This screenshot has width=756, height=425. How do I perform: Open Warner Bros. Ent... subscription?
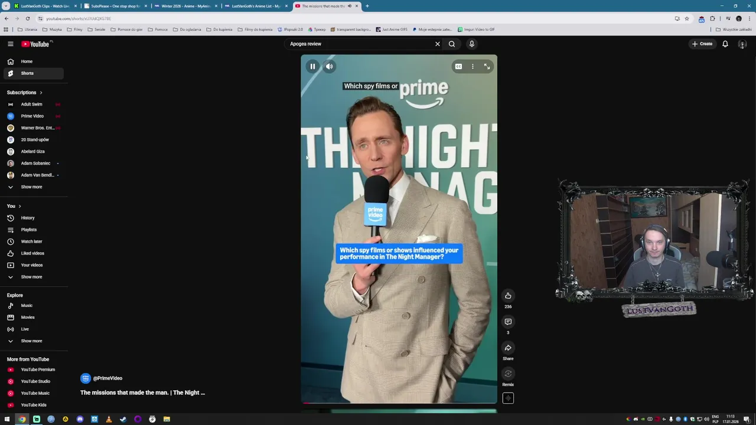34,127
